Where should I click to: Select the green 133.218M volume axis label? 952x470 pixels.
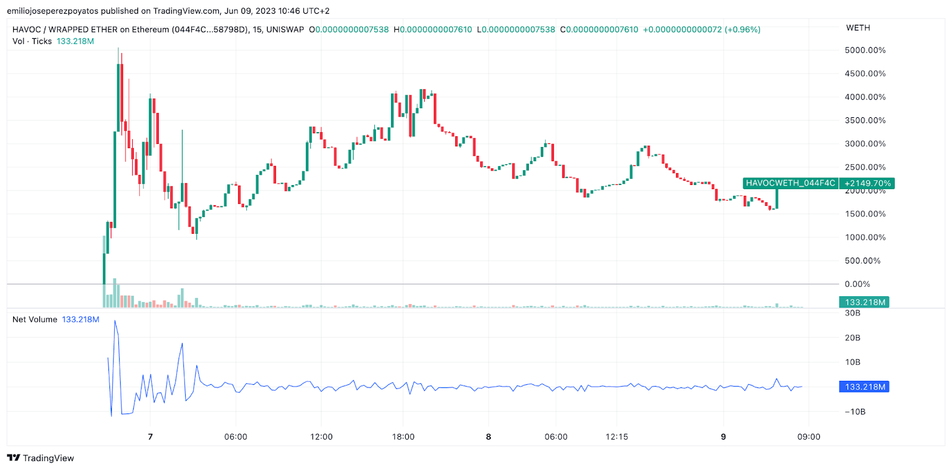coord(864,302)
